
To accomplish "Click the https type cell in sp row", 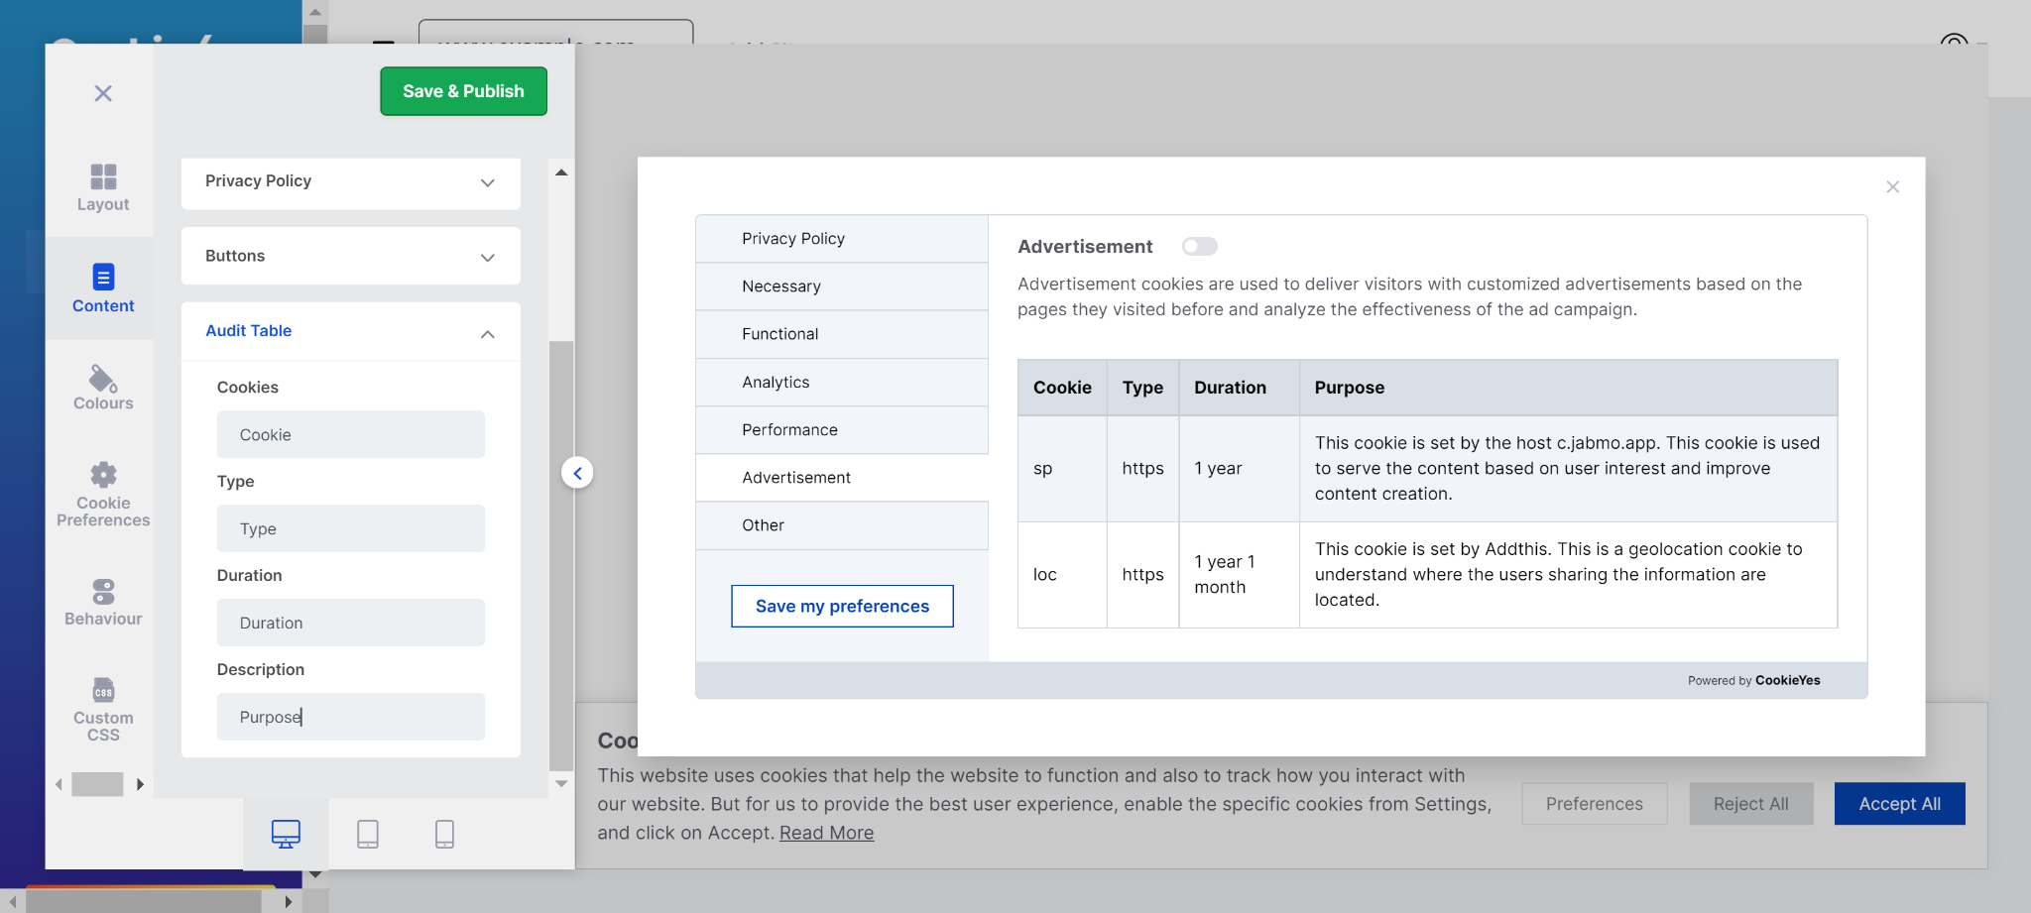I will 1142,469.
